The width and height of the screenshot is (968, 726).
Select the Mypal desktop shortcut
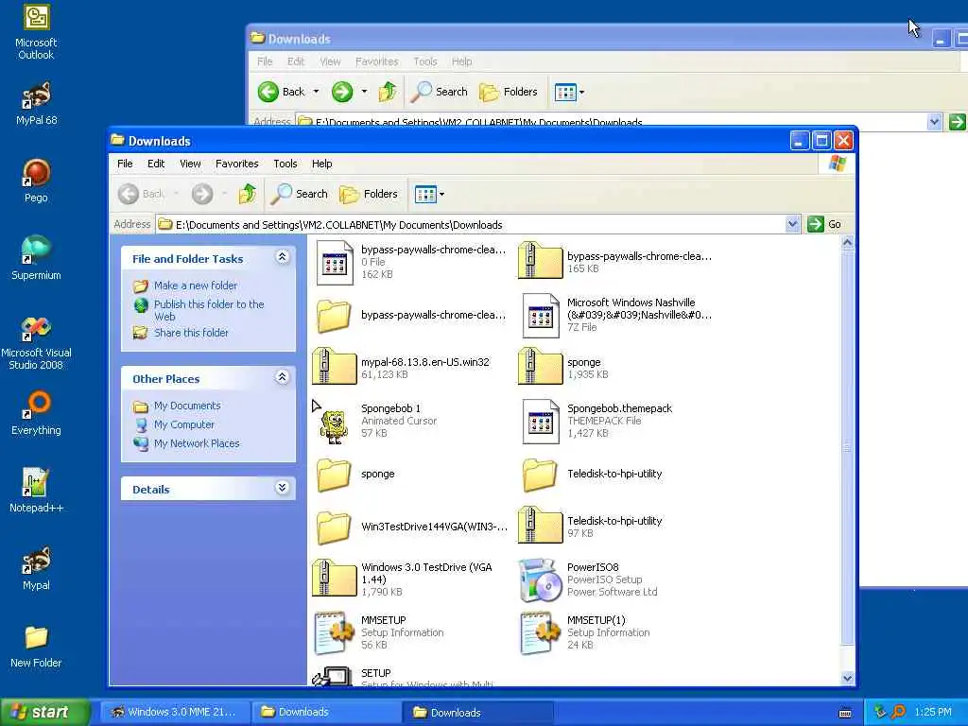coord(36,568)
